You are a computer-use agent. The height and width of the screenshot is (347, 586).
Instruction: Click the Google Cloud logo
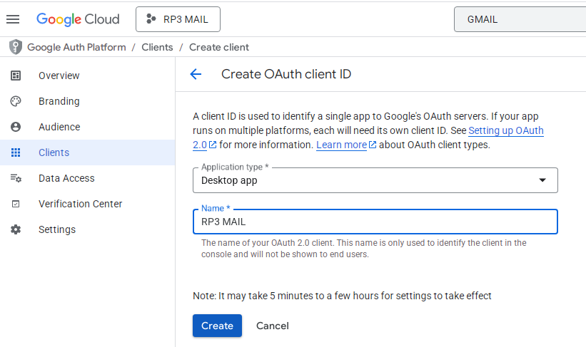point(78,19)
